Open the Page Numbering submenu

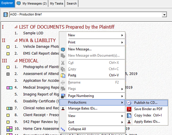point(122,96)
